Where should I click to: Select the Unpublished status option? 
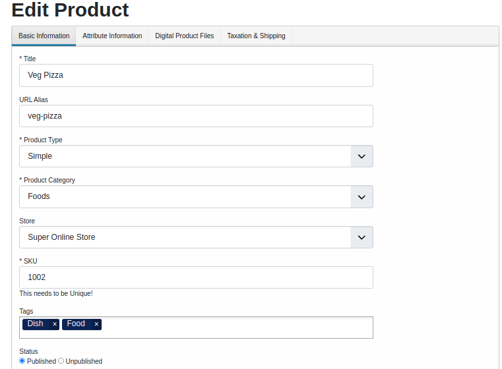(x=61, y=361)
